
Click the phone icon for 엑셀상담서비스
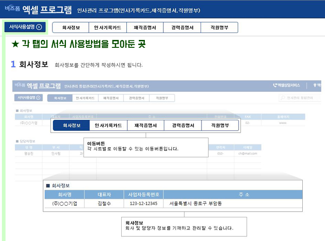coord(275,85)
